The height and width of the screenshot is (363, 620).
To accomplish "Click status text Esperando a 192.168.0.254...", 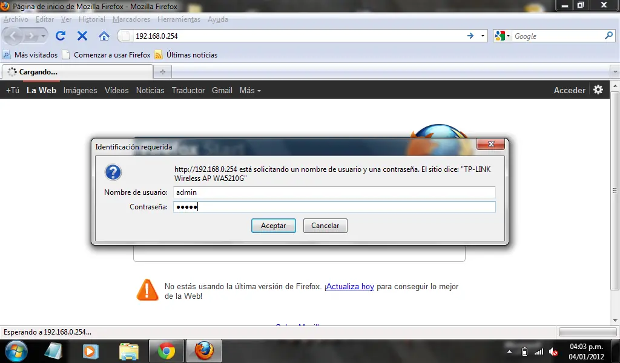I will [x=47, y=332].
